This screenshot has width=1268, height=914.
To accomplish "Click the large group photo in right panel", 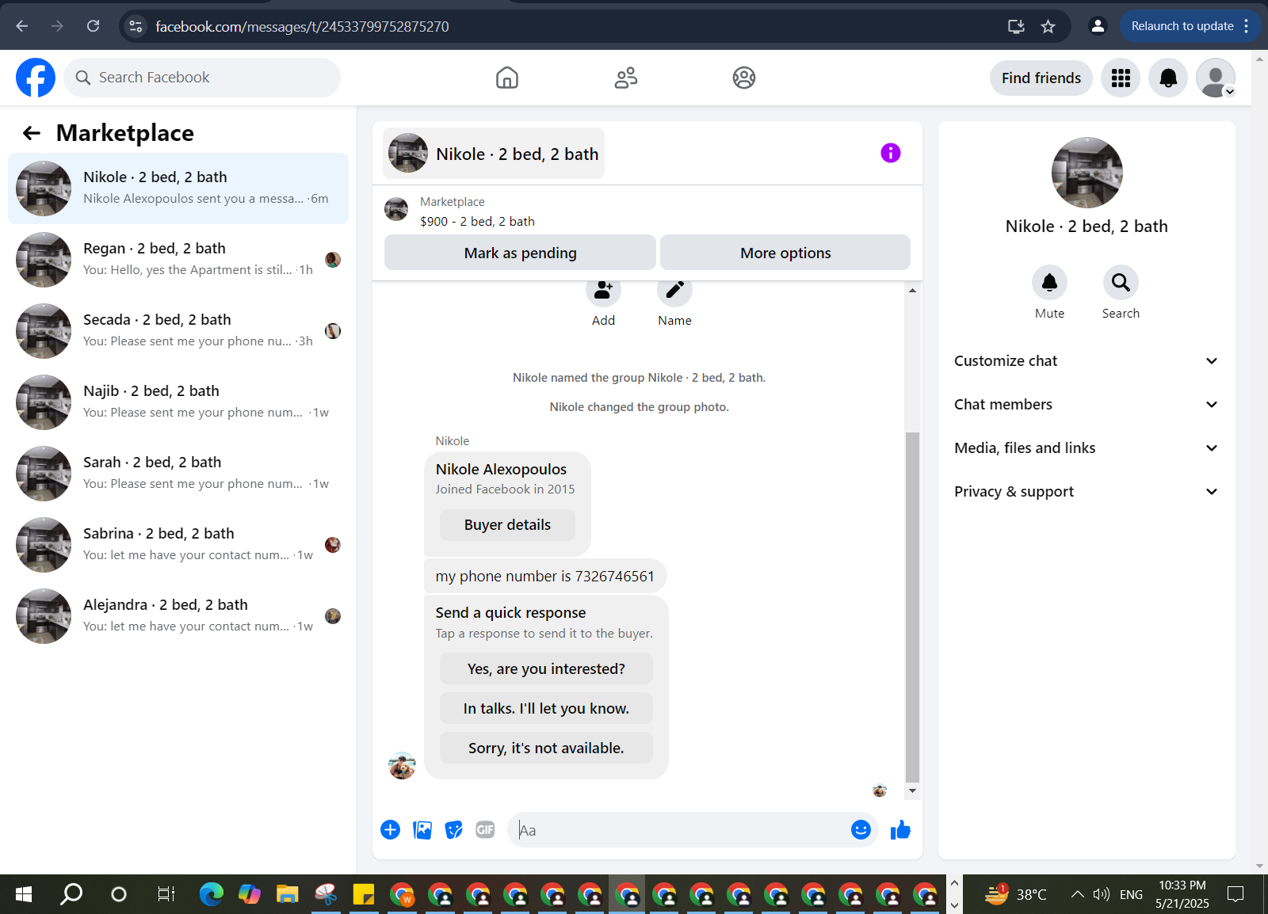I will [1087, 173].
